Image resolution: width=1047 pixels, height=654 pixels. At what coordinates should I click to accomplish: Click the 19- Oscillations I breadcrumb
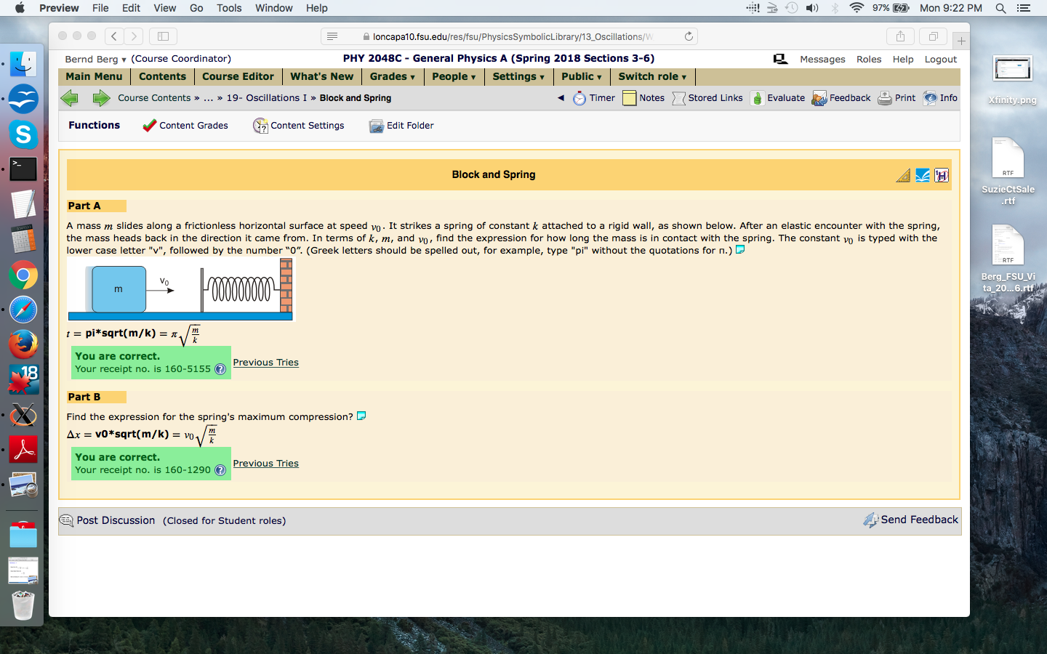[x=266, y=98]
